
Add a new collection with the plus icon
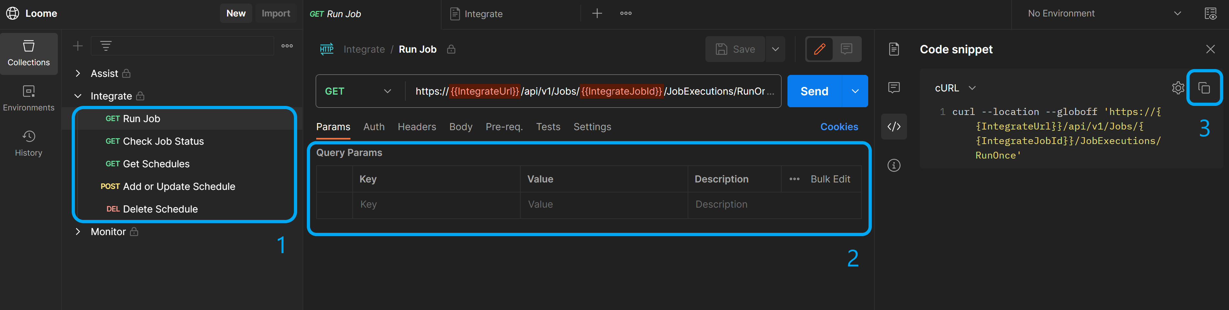[x=78, y=46]
